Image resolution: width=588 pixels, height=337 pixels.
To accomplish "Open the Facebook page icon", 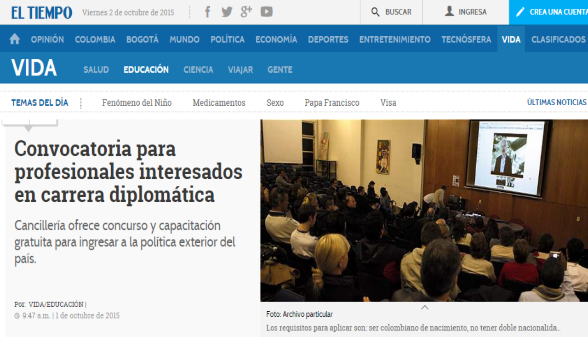I will [x=207, y=12].
